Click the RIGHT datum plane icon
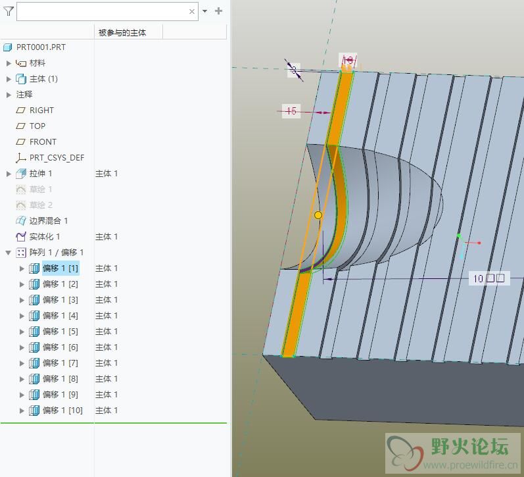524x477 pixels. [21, 111]
